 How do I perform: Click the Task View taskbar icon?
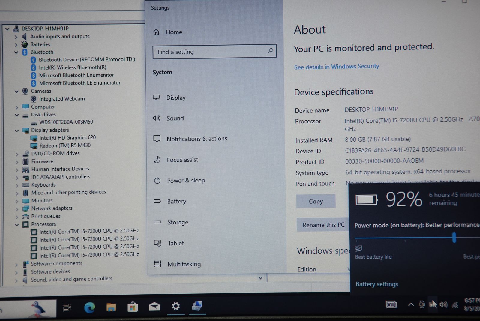pyautogui.click(x=67, y=308)
